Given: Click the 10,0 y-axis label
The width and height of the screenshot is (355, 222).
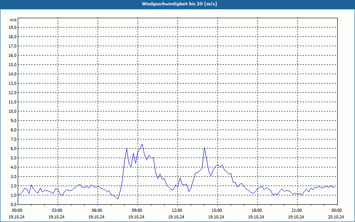Looking at the screenshot, I should [12, 111].
